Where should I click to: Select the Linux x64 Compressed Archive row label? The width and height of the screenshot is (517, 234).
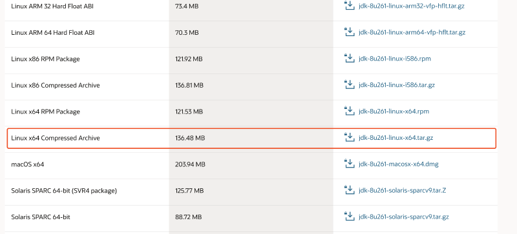coord(56,138)
